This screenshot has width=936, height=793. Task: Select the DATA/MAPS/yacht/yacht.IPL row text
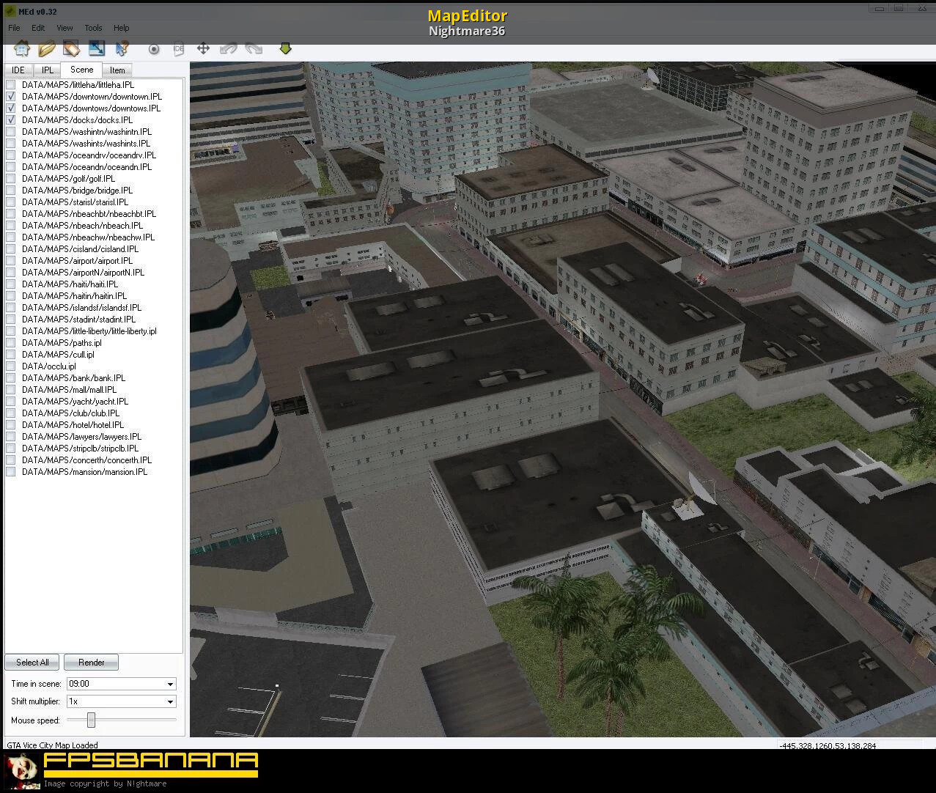(x=75, y=402)
